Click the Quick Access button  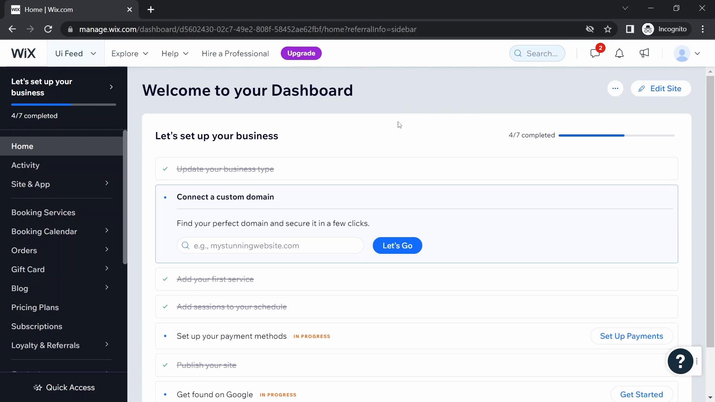tap(64, 387)
